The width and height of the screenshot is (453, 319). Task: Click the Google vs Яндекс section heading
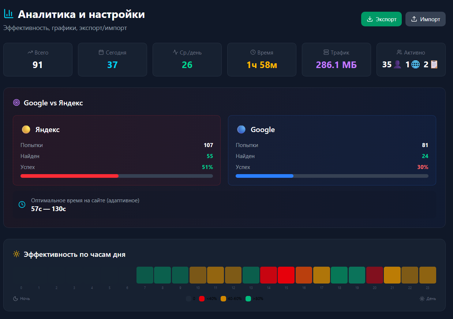[53, 103]
